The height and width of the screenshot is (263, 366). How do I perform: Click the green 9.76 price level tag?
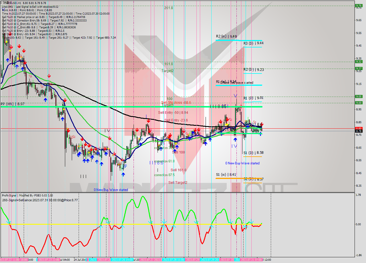(358, 5)
